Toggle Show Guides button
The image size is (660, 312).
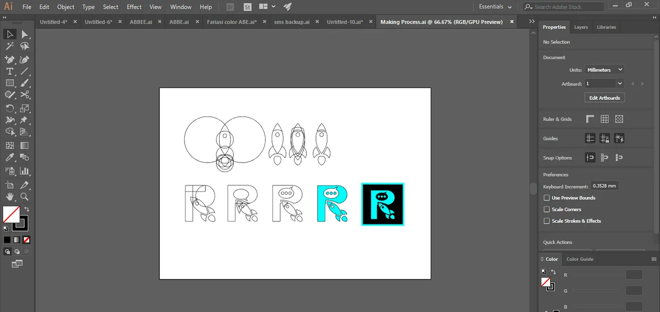tap(590, 138)
